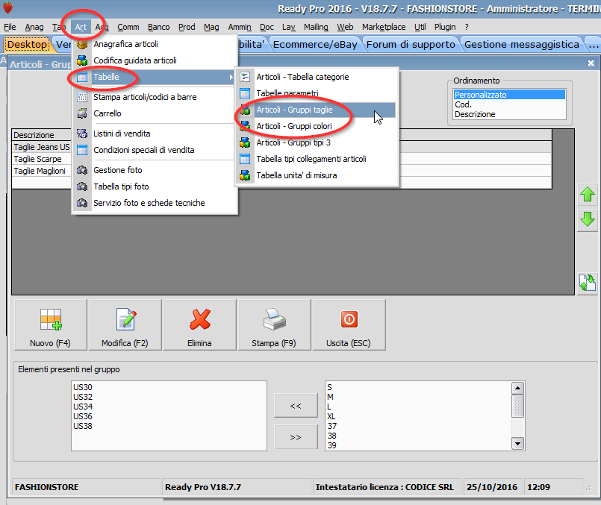Click the Articoli - Tabella categorie icon
This screenshot has width=601, height=505.
coord(245,77)
